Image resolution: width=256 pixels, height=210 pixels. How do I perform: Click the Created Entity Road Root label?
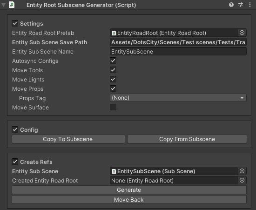coord(45,181)
